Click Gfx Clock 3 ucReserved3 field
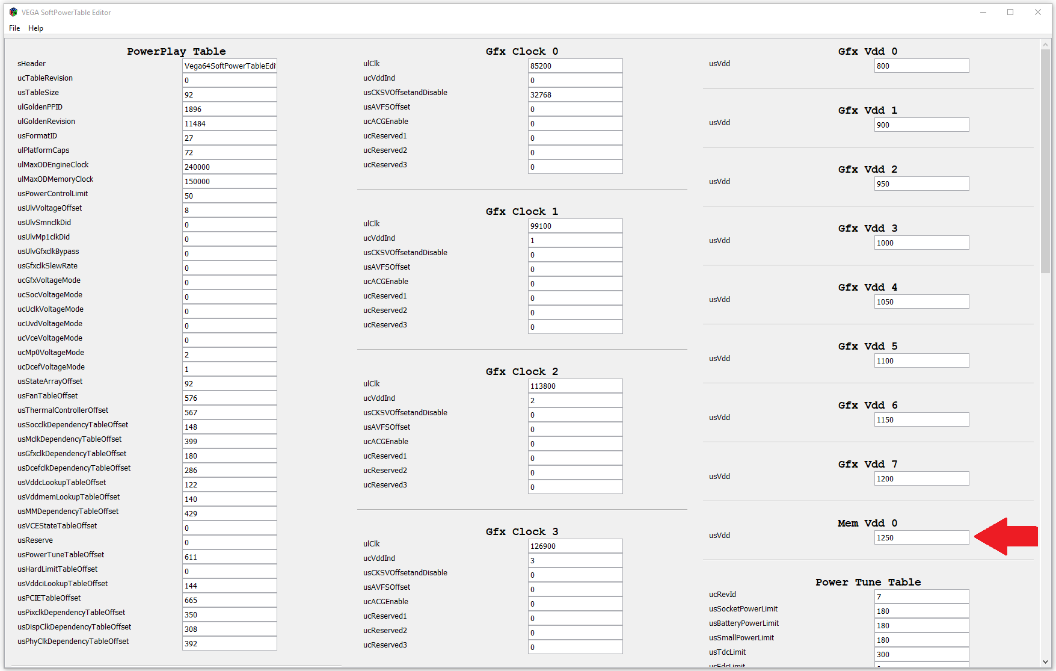This screenshot has height=671, width=1056. click(x=576, y=647)
